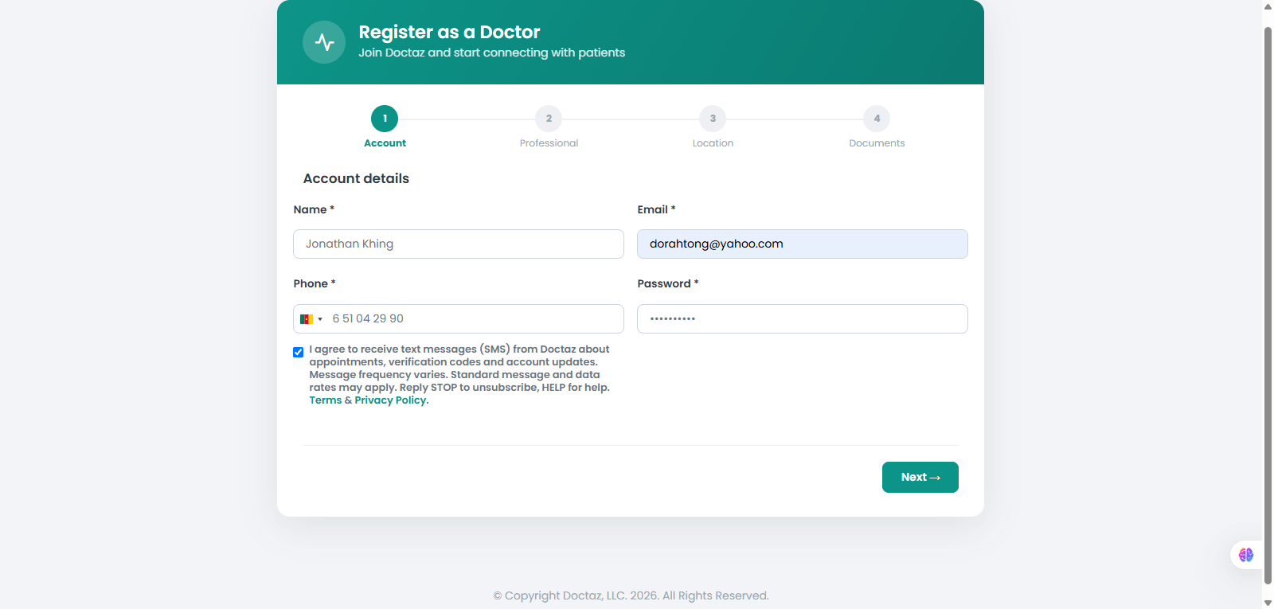This screenshot has width=1274, height=609.
Task: Open the country flag selector in Phone field
Action: click(x=311, y=319)
